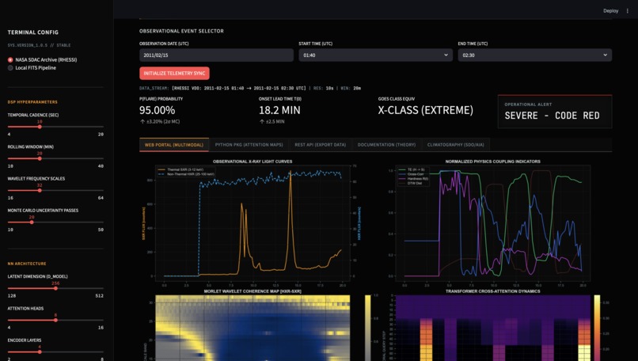
Task: Switch to Documentation (Theory) tab
Action: pyautogui.click(x=386, y=145)
